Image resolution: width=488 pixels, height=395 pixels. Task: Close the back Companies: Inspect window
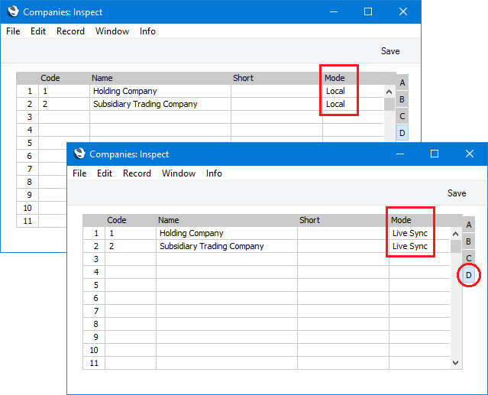(403, 11)
